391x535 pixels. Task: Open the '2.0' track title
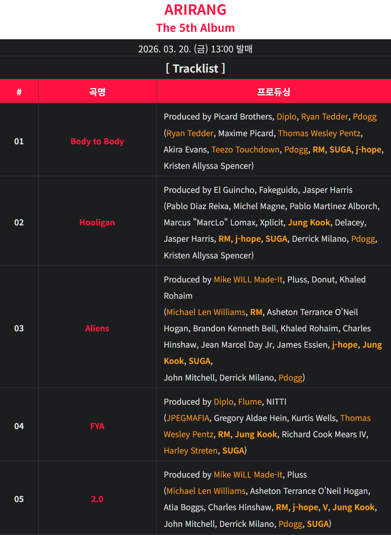point(97,499)
